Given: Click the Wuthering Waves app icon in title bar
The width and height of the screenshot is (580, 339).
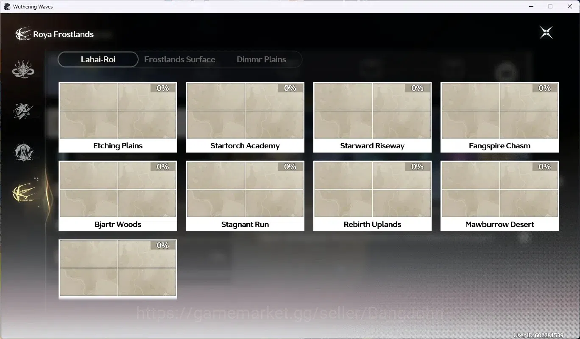Looking at the screenshot, I should click(7, 6).
